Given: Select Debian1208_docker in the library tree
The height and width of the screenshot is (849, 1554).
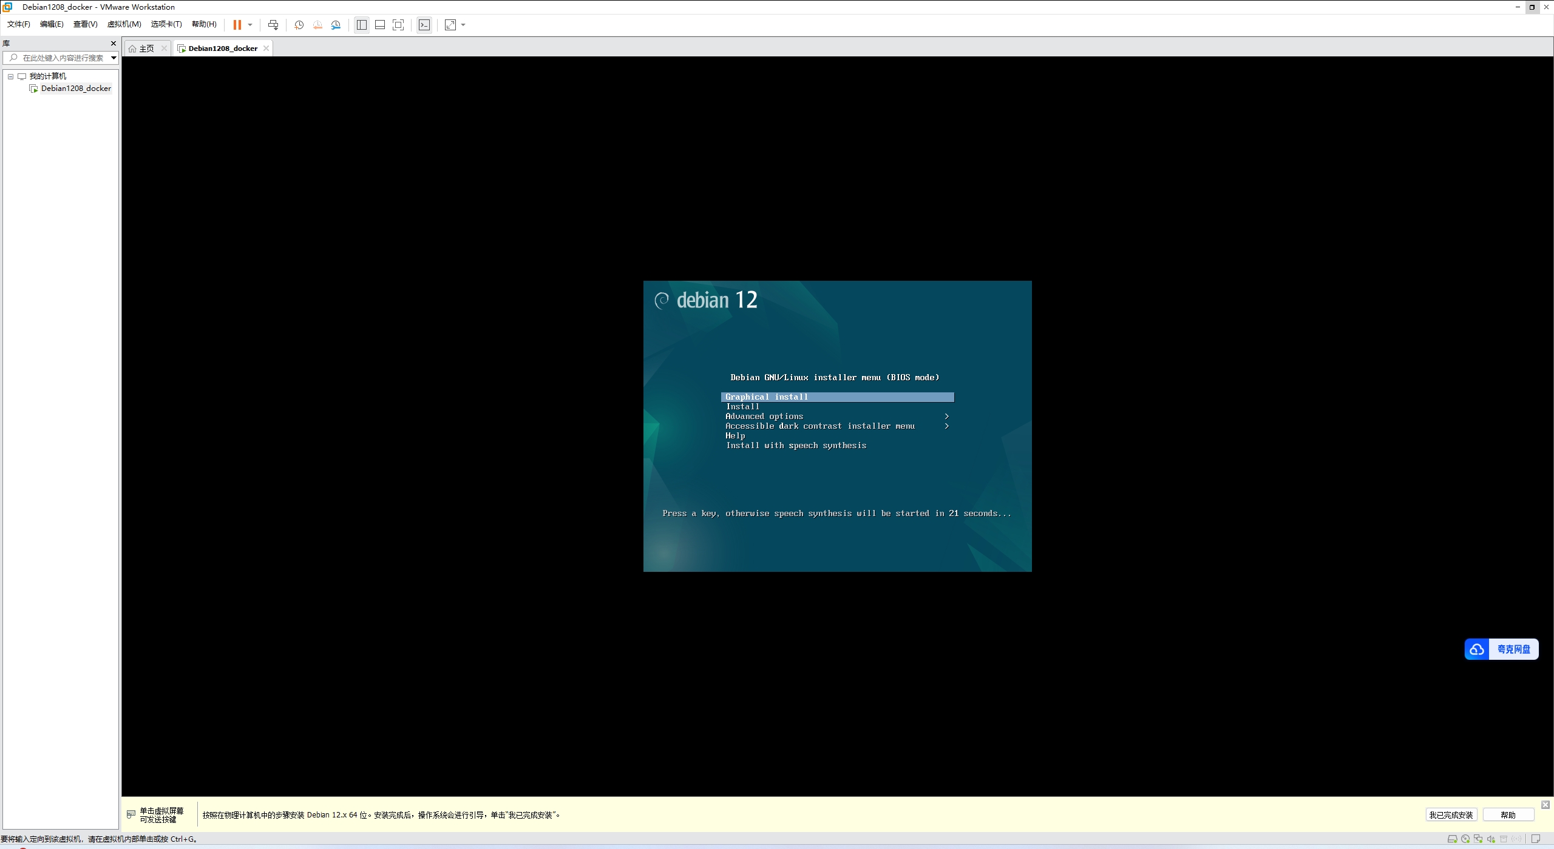Looking at the screenshot, I should (x=76, y=89).
